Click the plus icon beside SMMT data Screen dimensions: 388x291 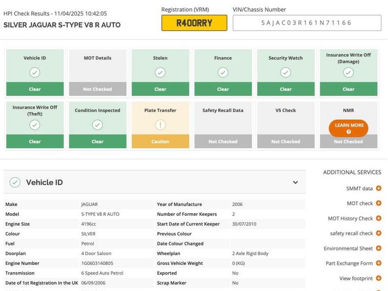point(379,188)
